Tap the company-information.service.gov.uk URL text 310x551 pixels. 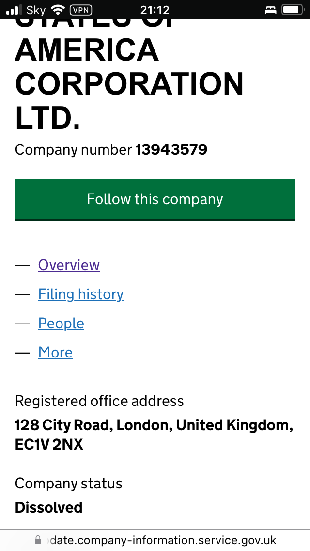coord(163,540)
